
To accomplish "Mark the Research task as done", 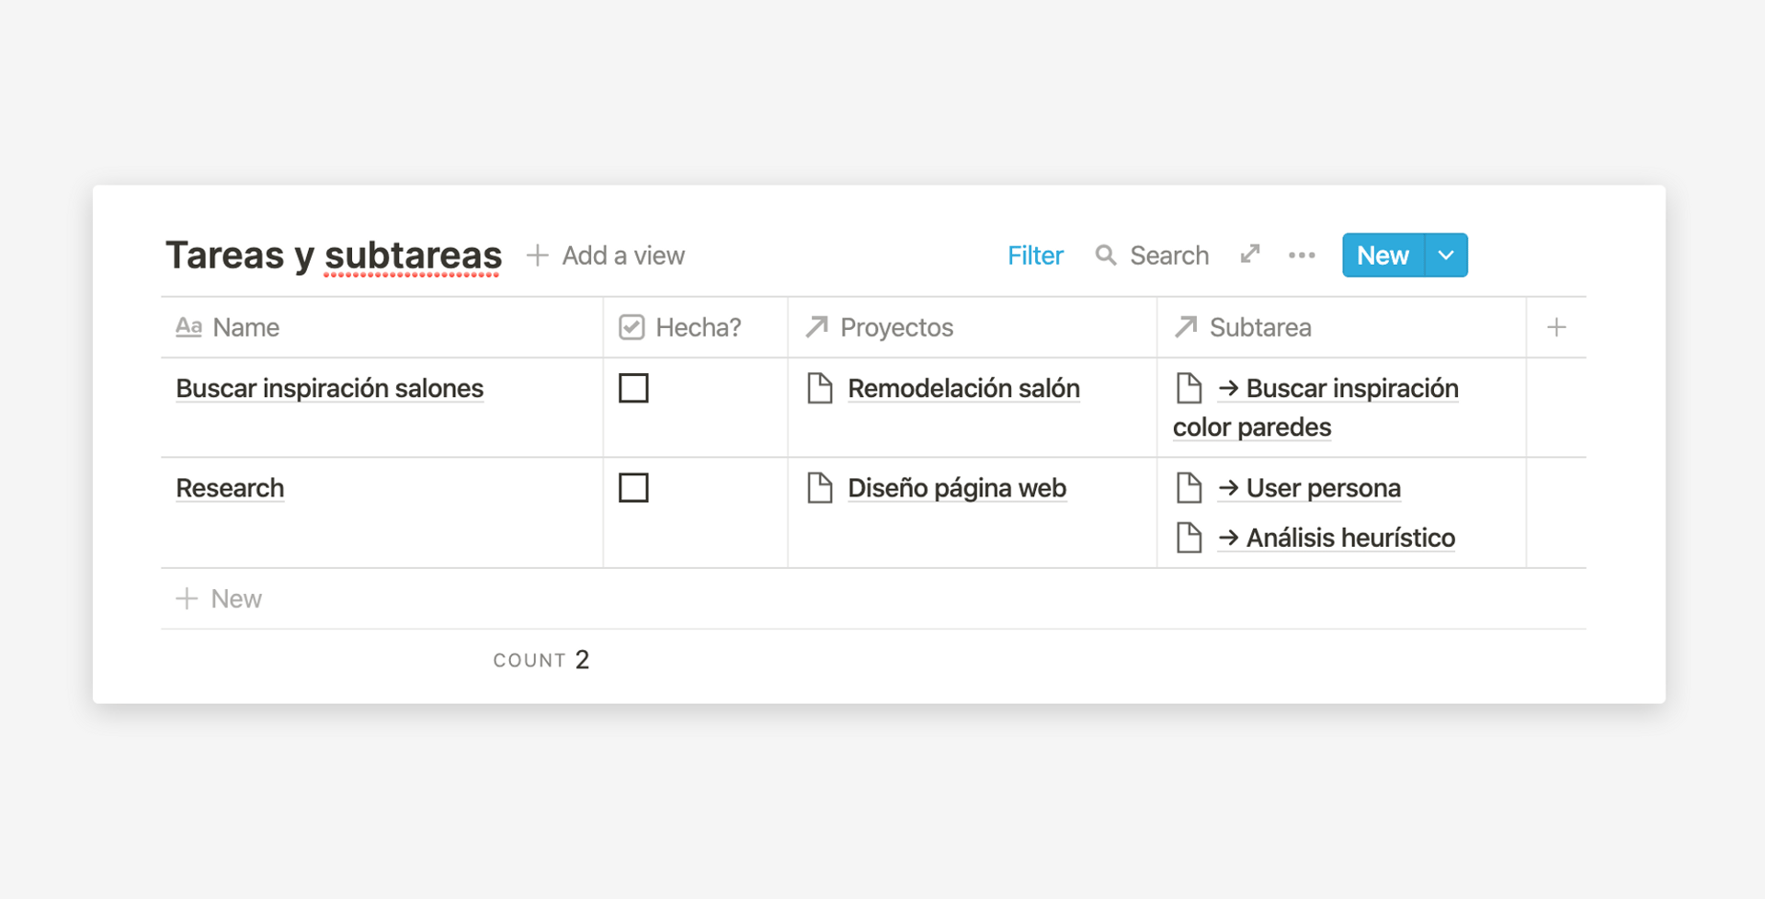I will point(633,487).
